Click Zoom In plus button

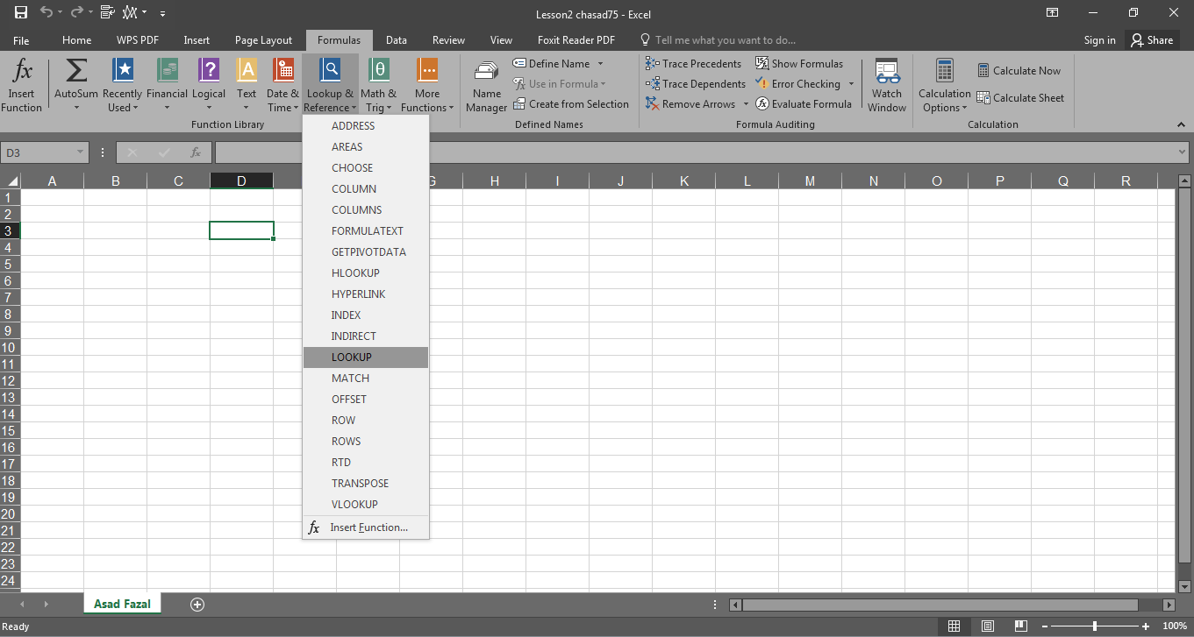click(1146, 626)
